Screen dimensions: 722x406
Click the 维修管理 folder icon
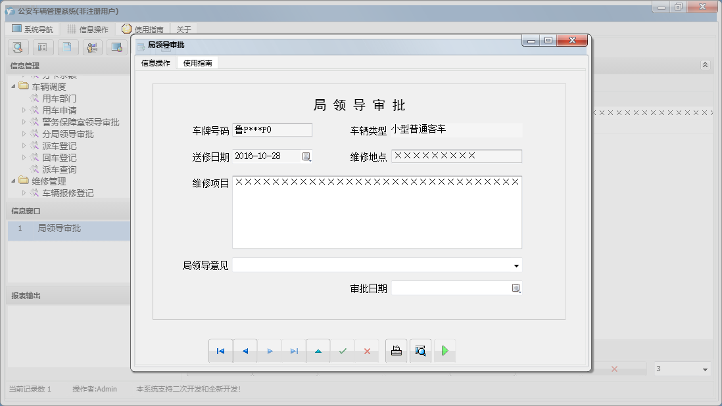(24, 181)
